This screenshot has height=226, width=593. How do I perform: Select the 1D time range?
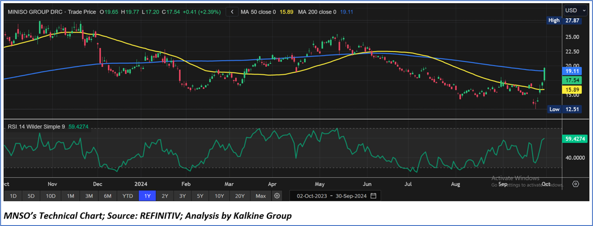coord(13,196)
